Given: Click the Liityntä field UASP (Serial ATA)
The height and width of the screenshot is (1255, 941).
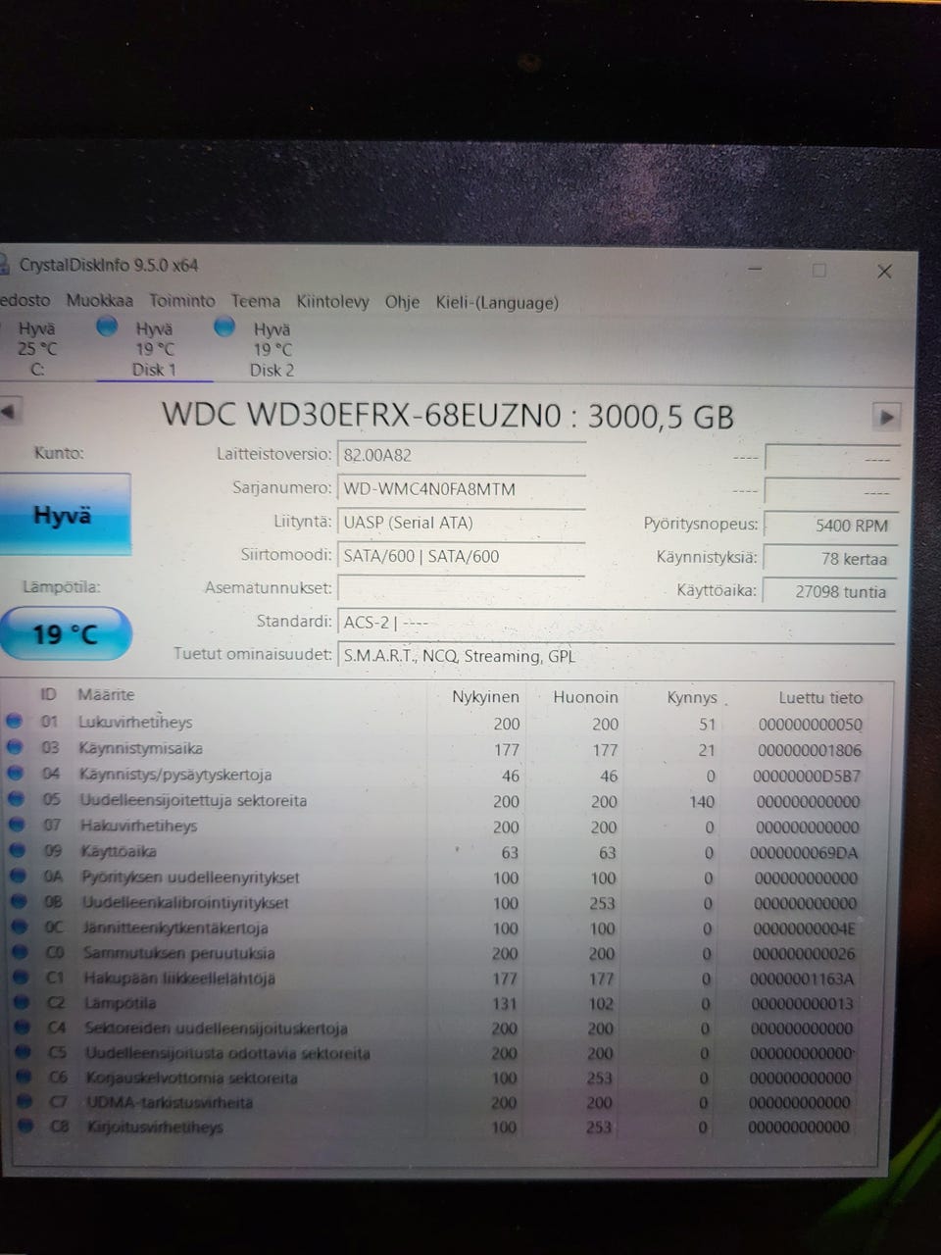Looking at the screenshot, I should (461, 523).
